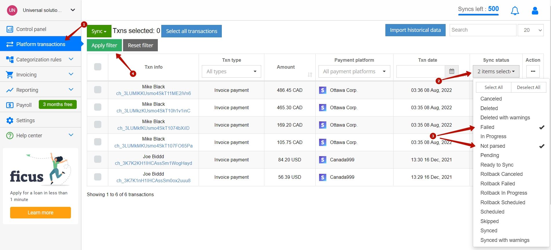Viewport: 551px width, 250px height.
Task: Expand the Categorization rules chevron
Action: pos(71,59)
